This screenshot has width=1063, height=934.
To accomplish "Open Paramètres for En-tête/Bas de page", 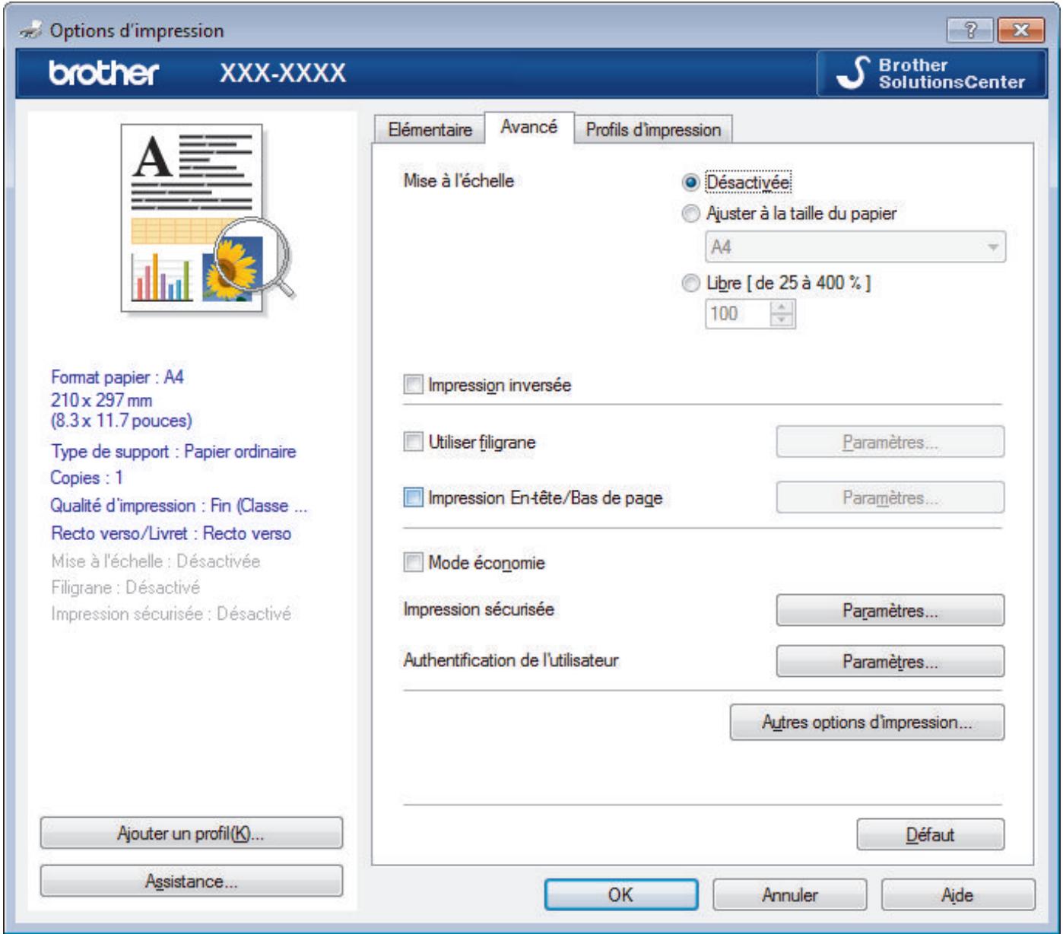I will coord(890,497).
